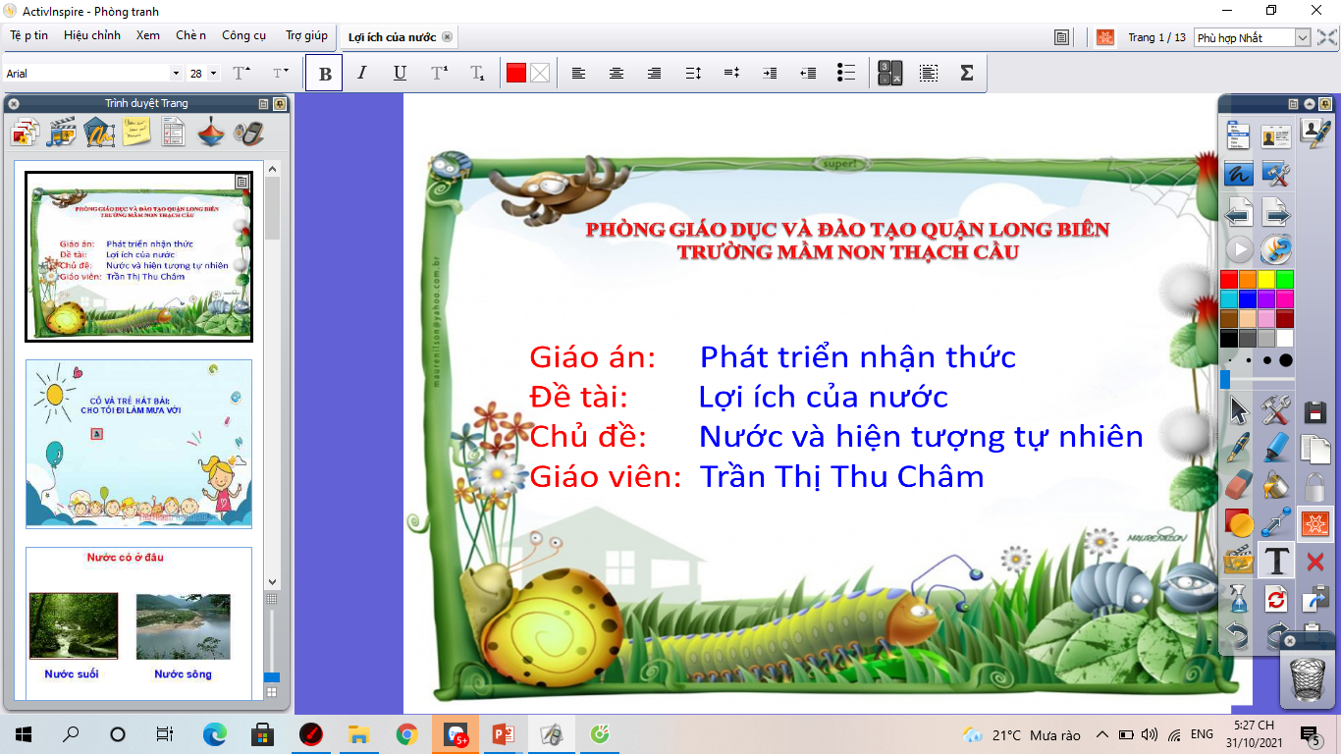The image size is (1341, 754).
Task: Click the Connector tool icon
Action: pyautogui.click(x=1276, y=523)
